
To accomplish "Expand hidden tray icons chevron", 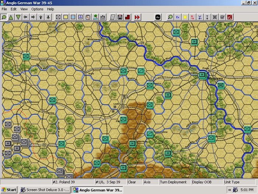I will (230, 190).
